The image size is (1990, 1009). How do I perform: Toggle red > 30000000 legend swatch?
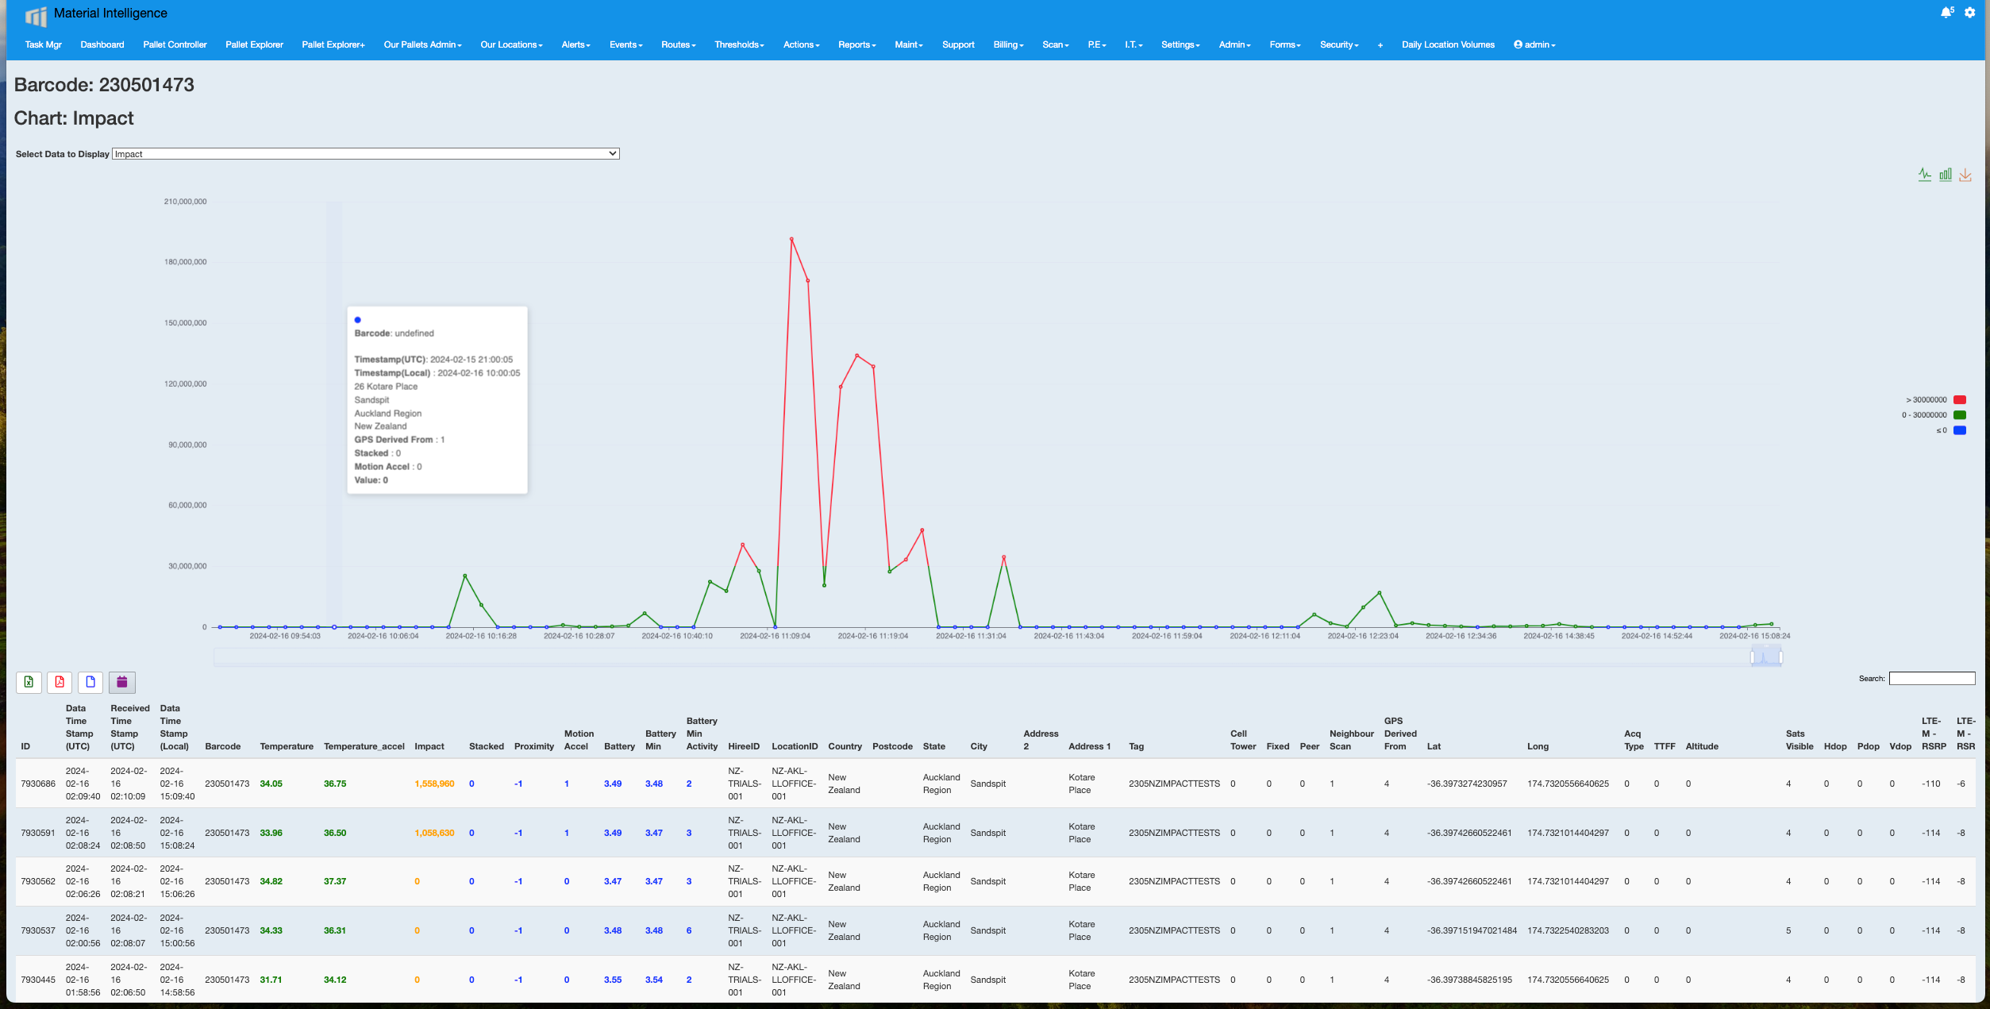coord(1959,400)
